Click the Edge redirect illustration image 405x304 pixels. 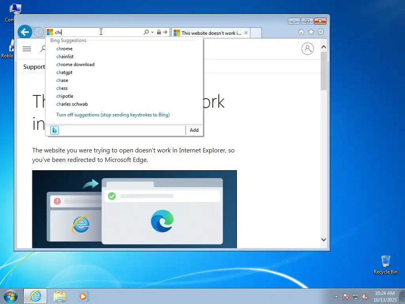tap(134, 209)
